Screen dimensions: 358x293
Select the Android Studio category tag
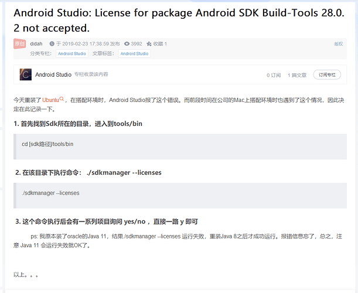click(72, 53)
